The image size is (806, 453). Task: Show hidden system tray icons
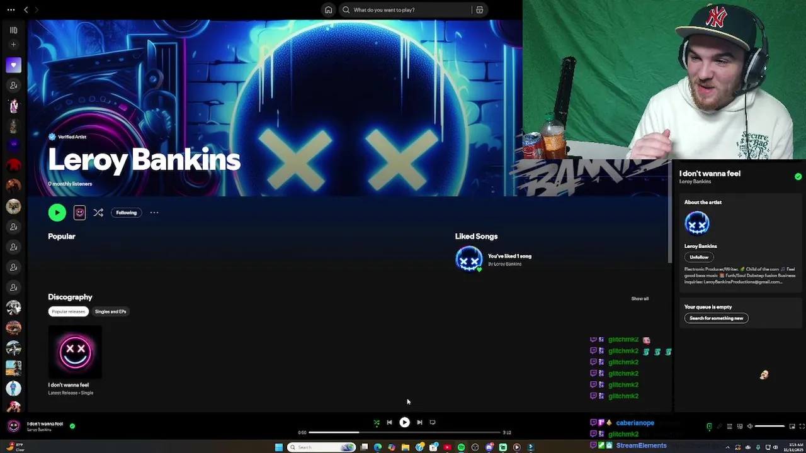pos(728,447)
